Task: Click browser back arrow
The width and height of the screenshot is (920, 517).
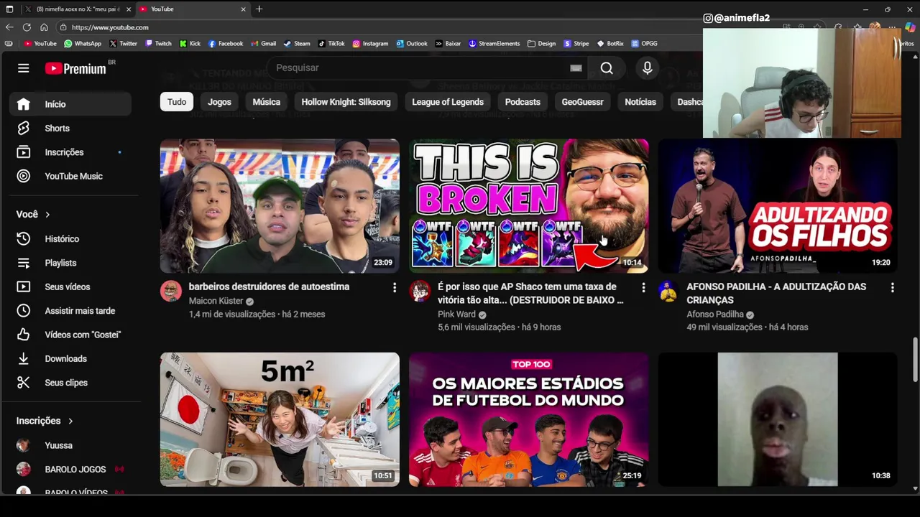Action: click(9, 27)
